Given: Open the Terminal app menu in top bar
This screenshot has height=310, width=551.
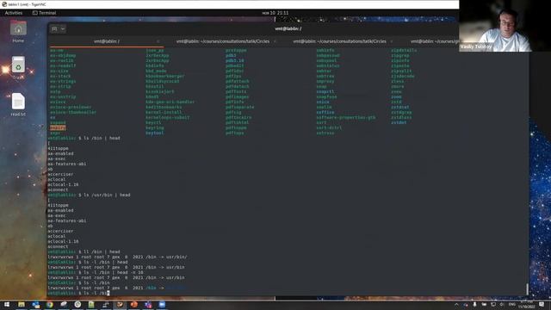Looking at the screenshot, I should [44, 13].
